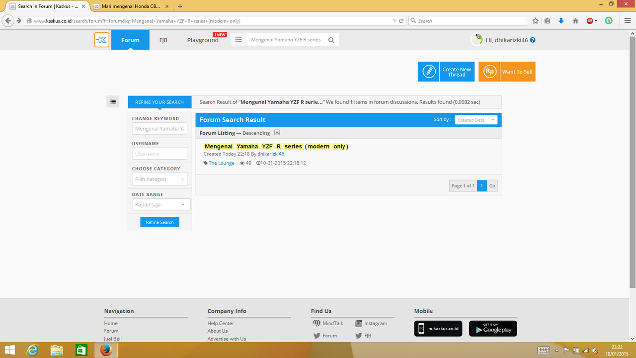Bookmark this page with the star icon
Image resolution: width=636 pixels, height=358 pixels.
tap(535, 21)
